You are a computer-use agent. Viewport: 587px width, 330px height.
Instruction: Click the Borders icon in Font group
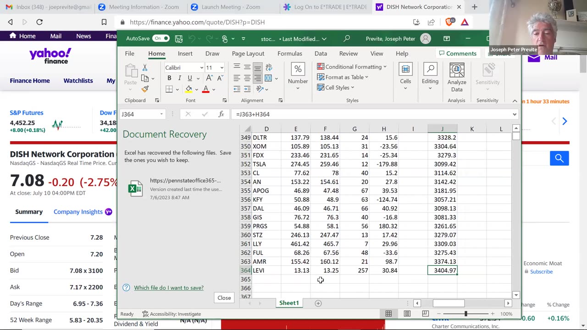169,89
